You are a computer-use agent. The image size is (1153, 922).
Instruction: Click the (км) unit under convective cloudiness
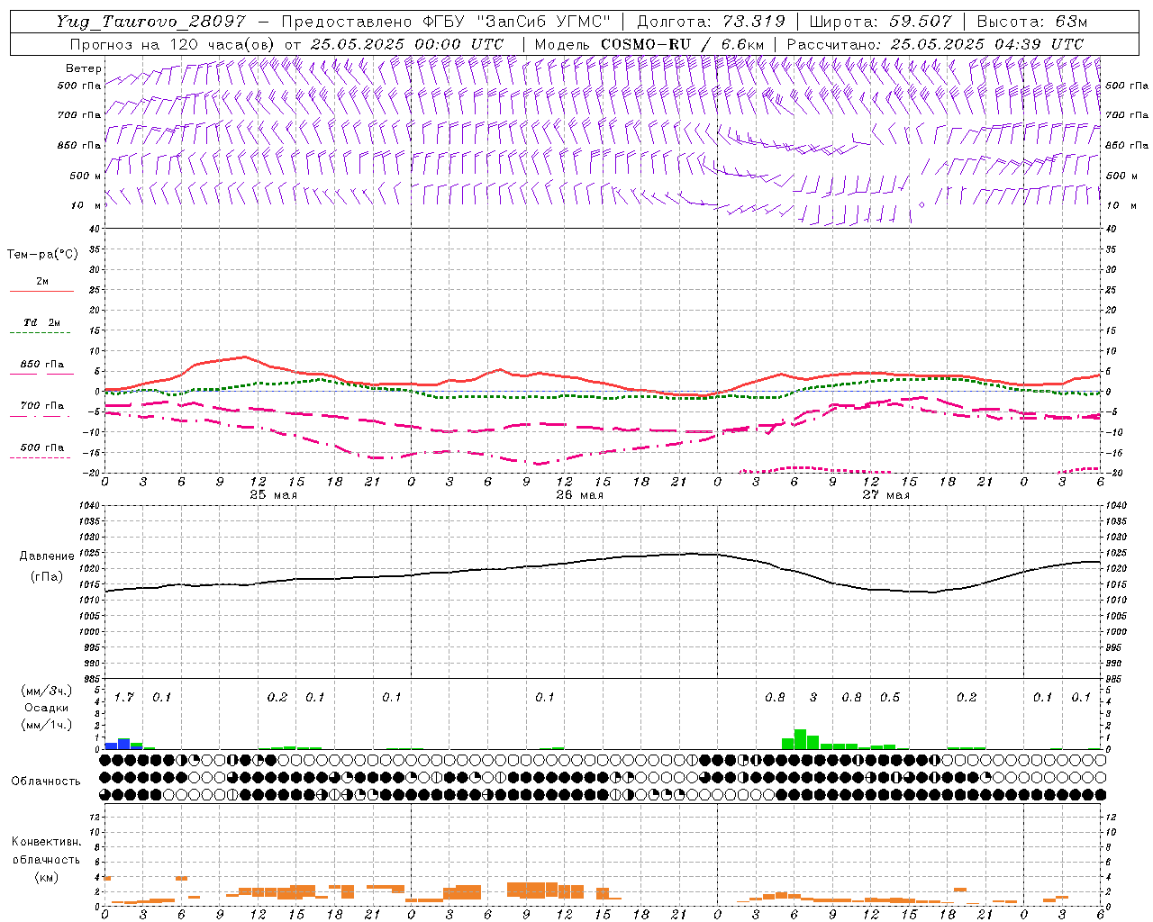46,877
